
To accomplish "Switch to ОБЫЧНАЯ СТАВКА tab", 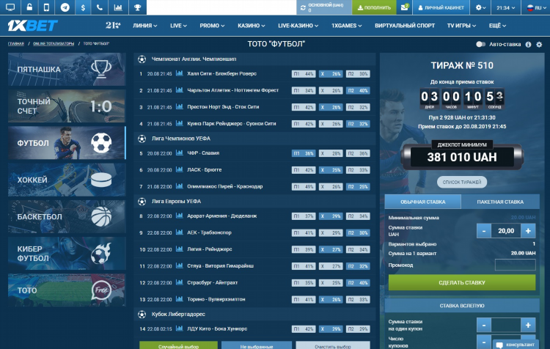I will (422, 202).
